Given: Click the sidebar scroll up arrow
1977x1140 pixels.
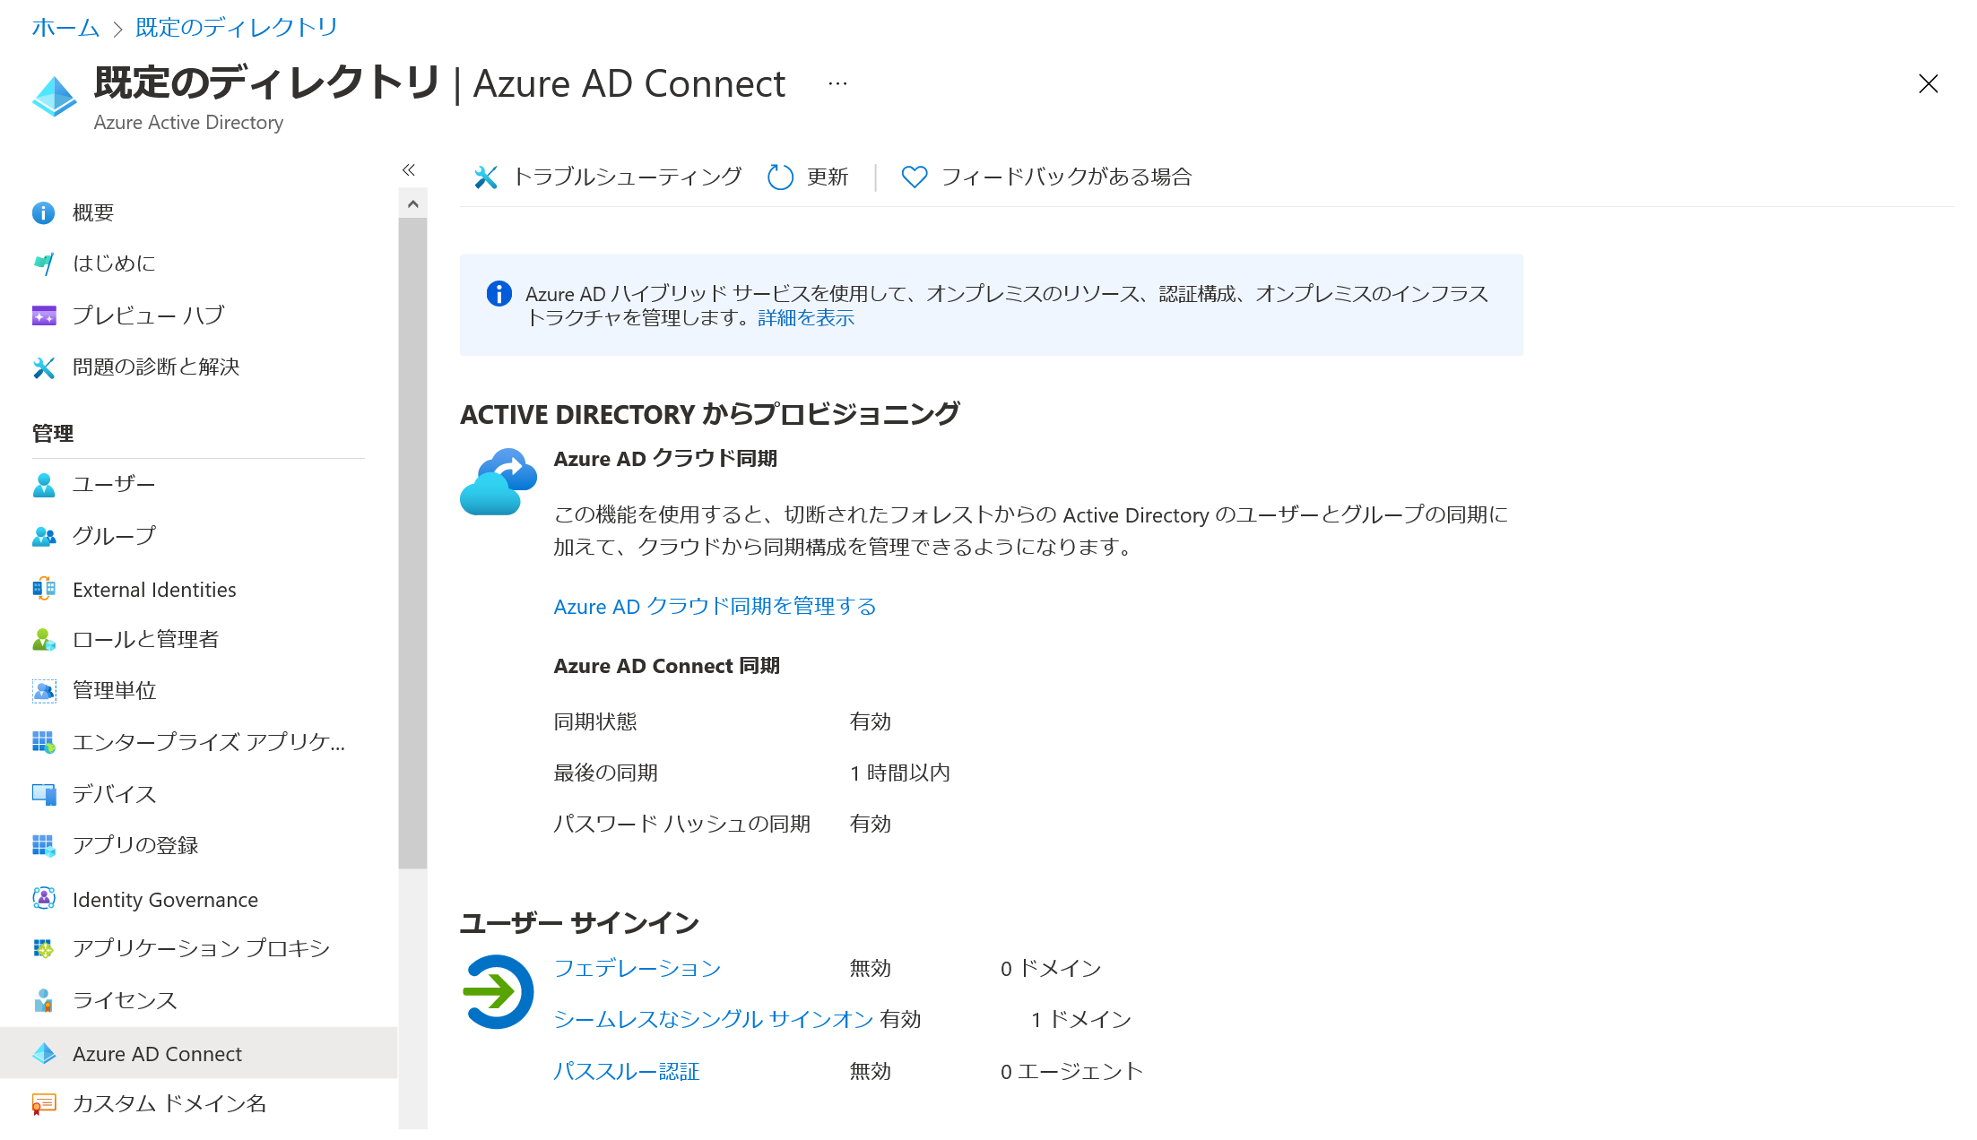Looking at the screenshot, I should [x=412, y=204].
